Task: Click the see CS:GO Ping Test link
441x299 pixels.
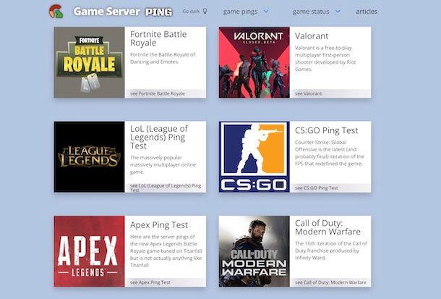Action: tap(317, 188)
